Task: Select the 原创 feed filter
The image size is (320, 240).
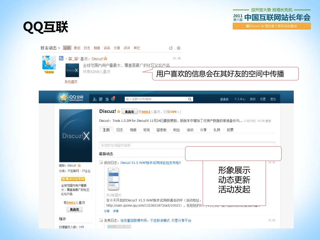Action: 77,48
